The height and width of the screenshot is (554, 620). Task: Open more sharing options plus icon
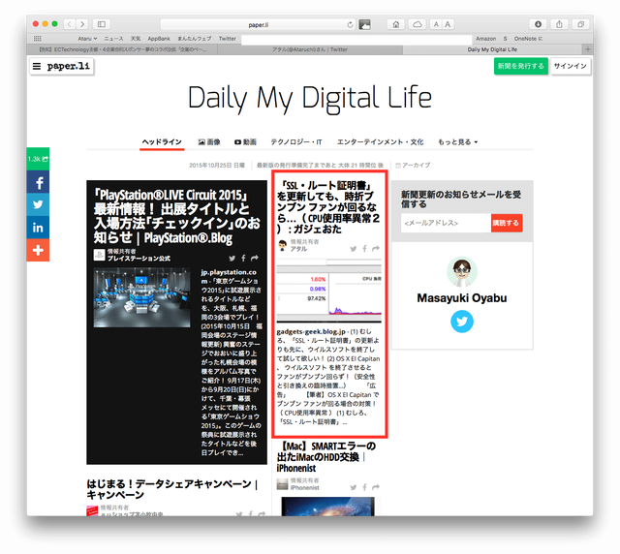[x=38, y=250]
